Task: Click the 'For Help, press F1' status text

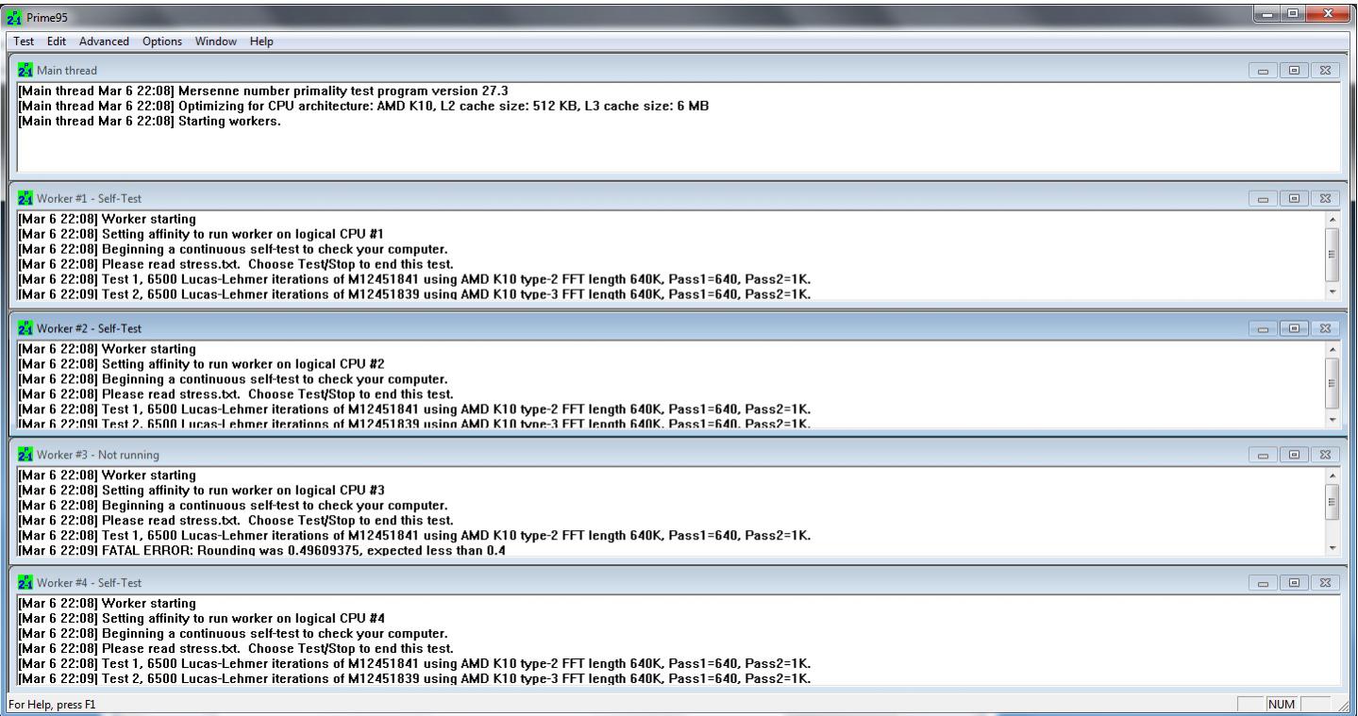Action: (x=51, y=705)
